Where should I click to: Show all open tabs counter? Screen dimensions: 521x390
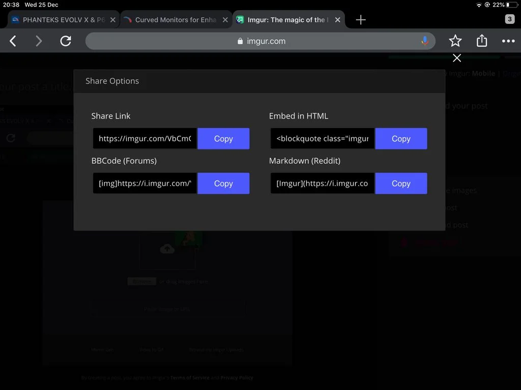[510, 19]
